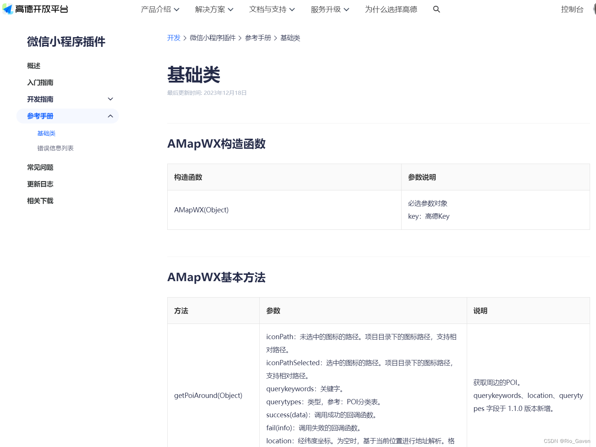Click the AMapWX构造函数 heading
Screen dimensions: 596x447
[216, 144]
